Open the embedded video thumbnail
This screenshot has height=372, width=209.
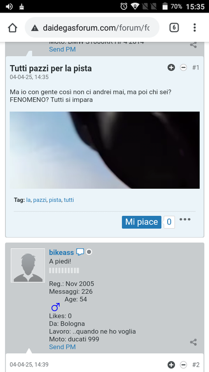tap(104, 150)
